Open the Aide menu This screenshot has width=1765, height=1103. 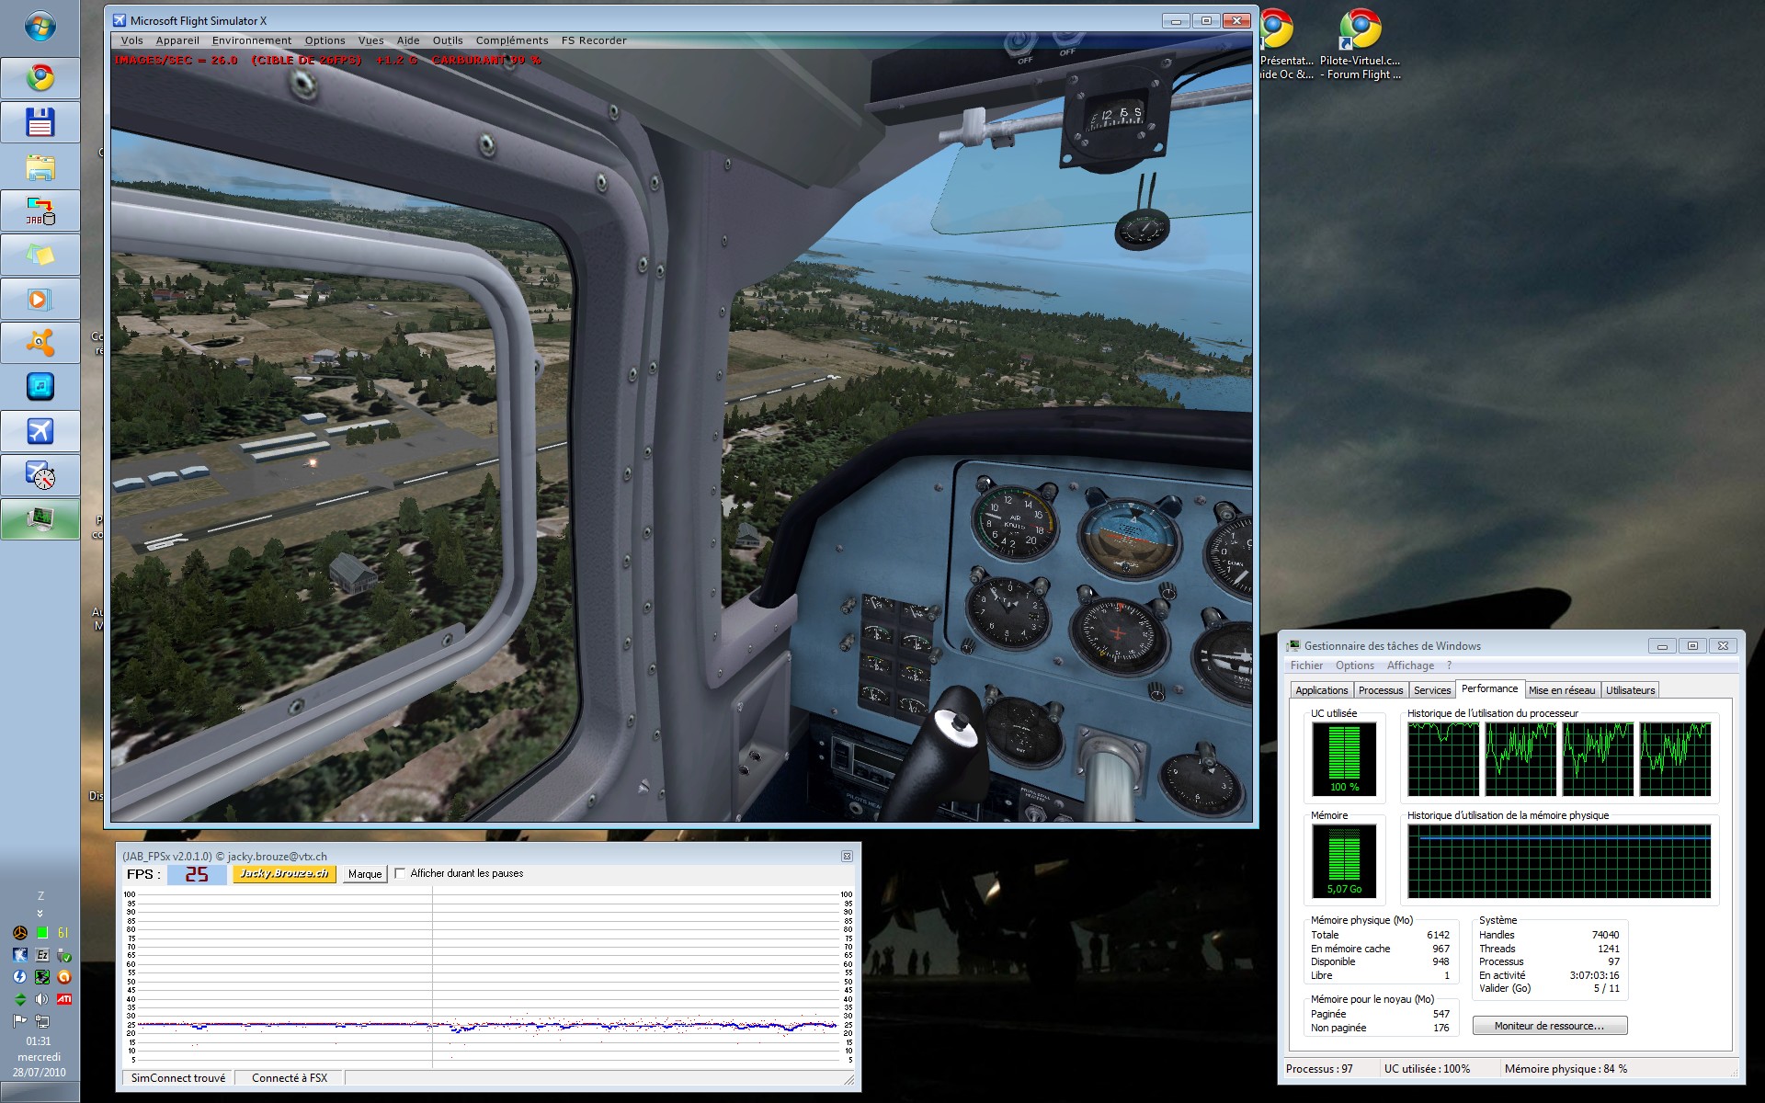click(x=408, y=40)
